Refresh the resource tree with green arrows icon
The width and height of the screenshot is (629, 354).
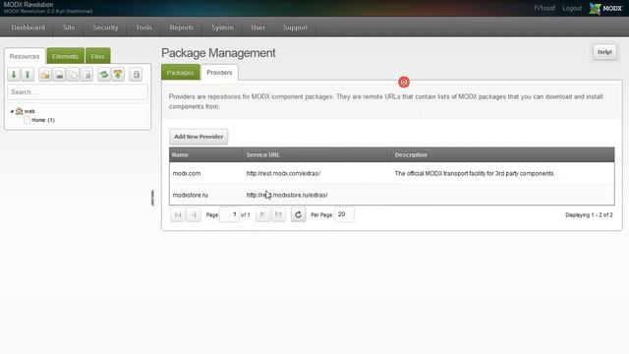point(104,75)
